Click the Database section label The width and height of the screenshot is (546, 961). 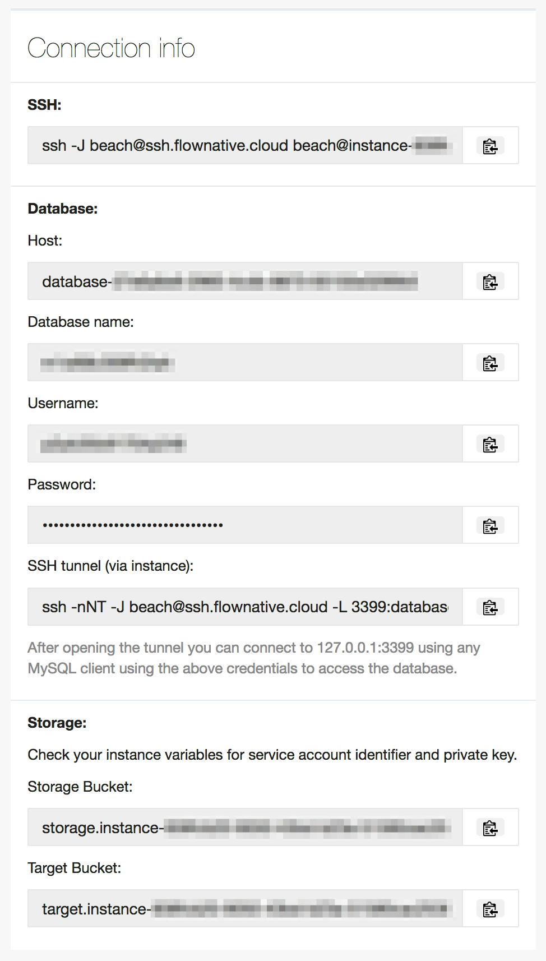click(x=62, y=209)
